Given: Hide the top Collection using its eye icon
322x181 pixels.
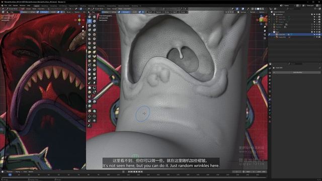Looking at the screenshot, I should tap(317, 15).
